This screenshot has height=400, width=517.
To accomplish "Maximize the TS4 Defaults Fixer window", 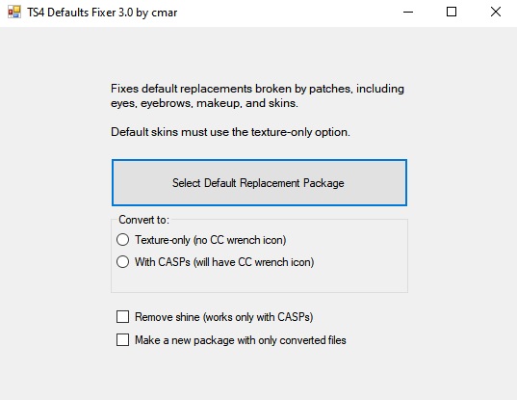I will [452, 13].
